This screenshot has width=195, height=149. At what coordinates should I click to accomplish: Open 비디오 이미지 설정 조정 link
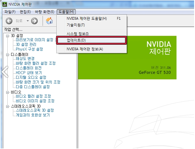[35, 101]
